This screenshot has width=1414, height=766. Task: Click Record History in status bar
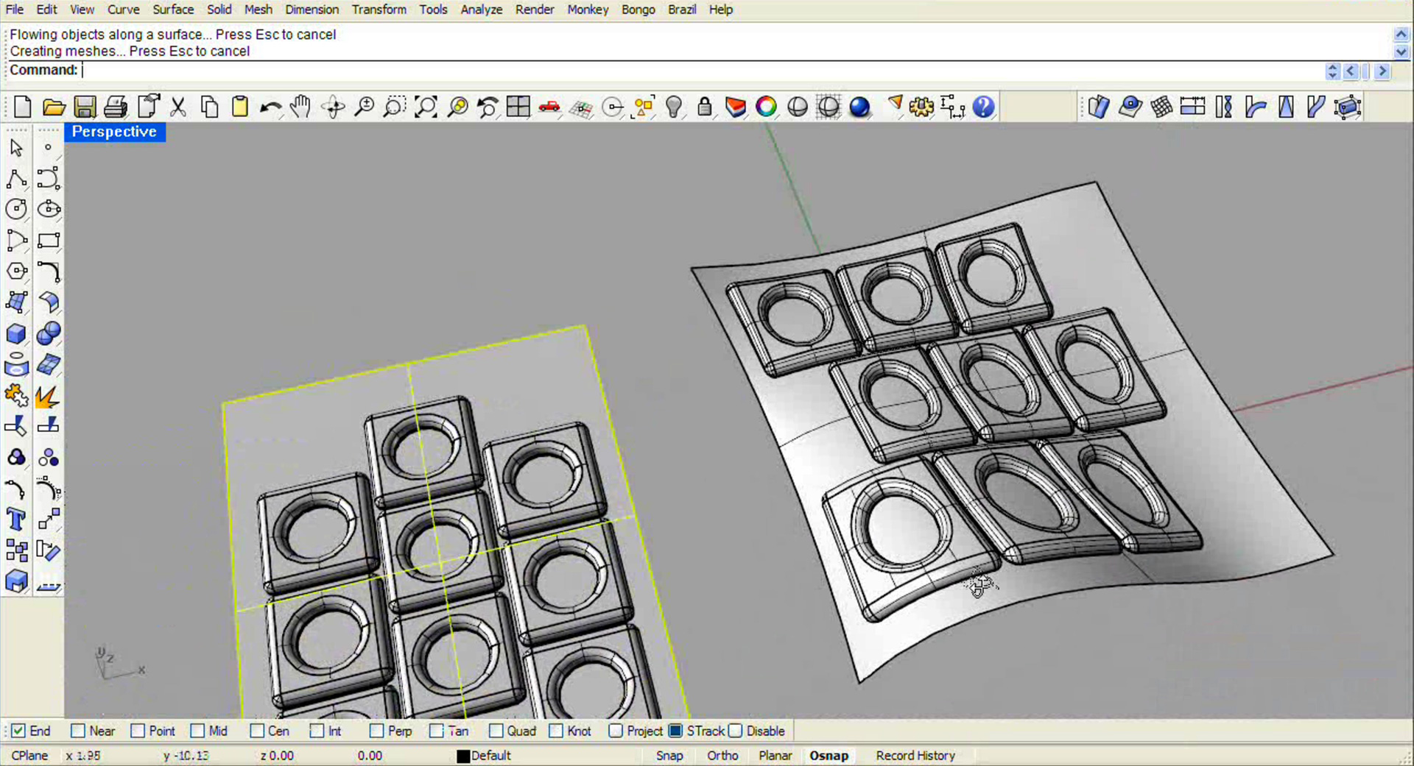click(x=915, y=756)
